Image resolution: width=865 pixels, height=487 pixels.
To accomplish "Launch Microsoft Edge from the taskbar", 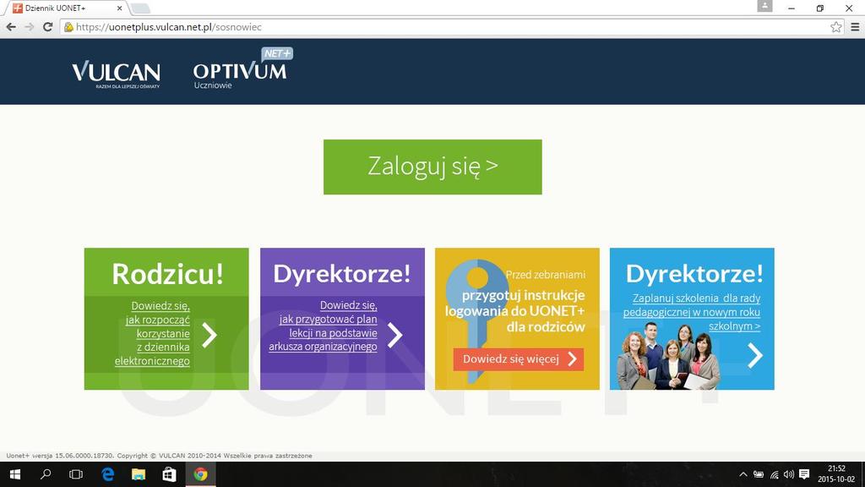I will coord(107,474).
